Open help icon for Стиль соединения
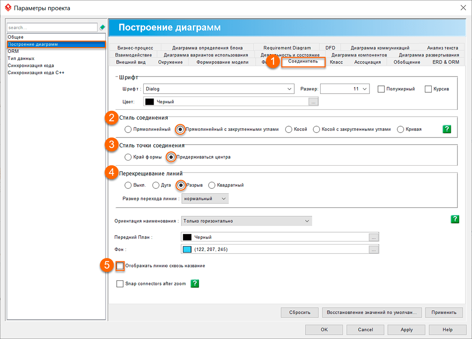Screen dimensions: 472x339 pyautogui.click(x=447, y=129)
